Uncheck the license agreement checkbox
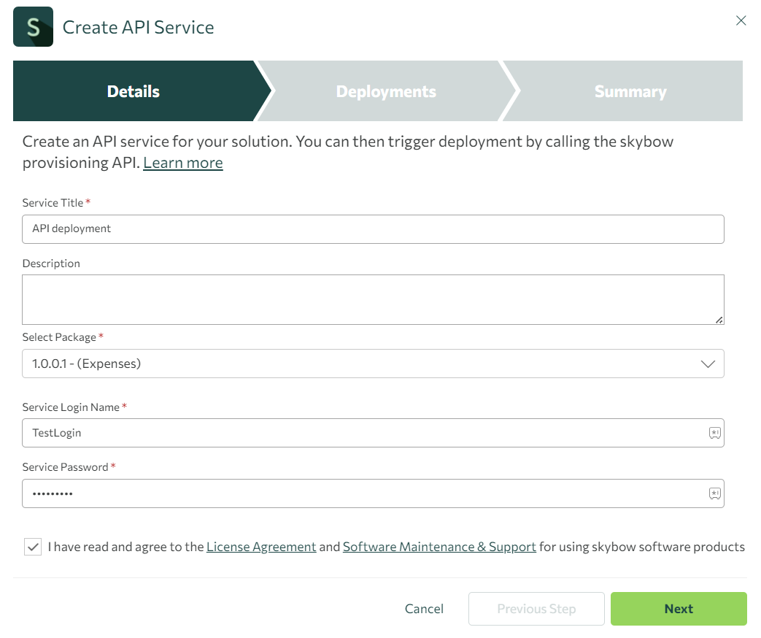 (32, 546)
